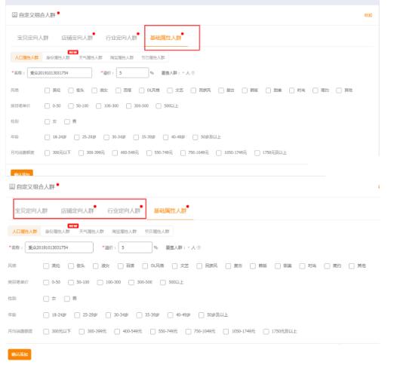Select 1050-1749元 spending checkbox in lower panel
The image size is (394, 368).
click(226, 332)
